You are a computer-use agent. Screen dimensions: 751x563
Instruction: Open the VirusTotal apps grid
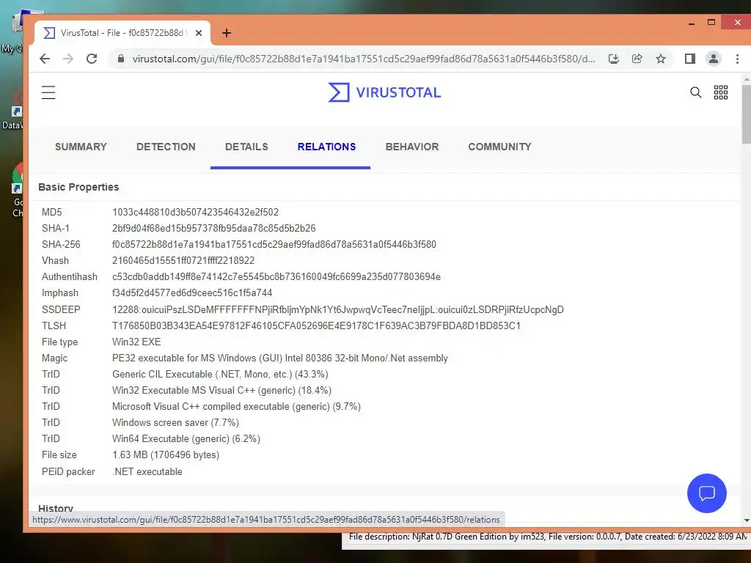(x=721, y=92)
